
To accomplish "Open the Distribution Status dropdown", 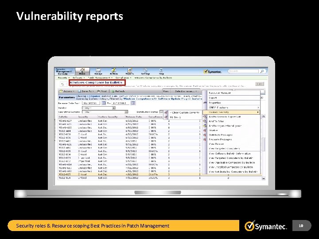I will coord(161,112).
